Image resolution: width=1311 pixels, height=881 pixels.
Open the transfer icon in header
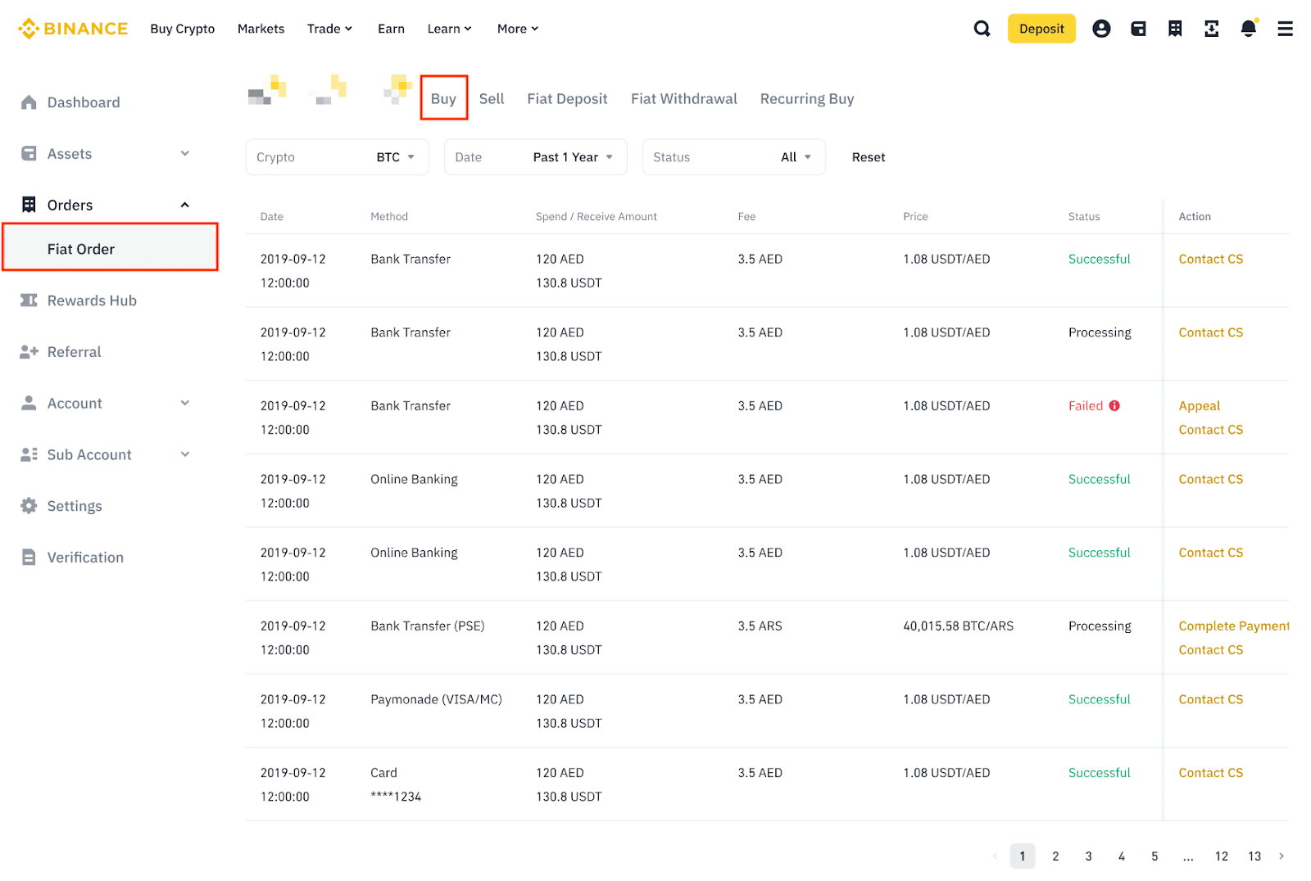tap(1211, 28)
